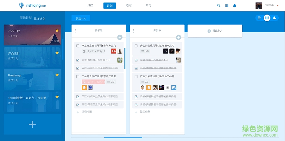Check first unchecked task in 需求池
The image size is (285, 141).
(x=78, y=46)
